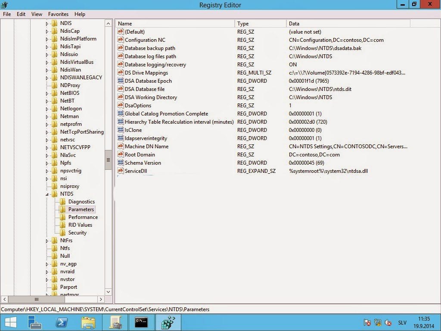Launch Windows PowerShell from the taskbar
Screen dimensions: 441x331
point(61,322)
